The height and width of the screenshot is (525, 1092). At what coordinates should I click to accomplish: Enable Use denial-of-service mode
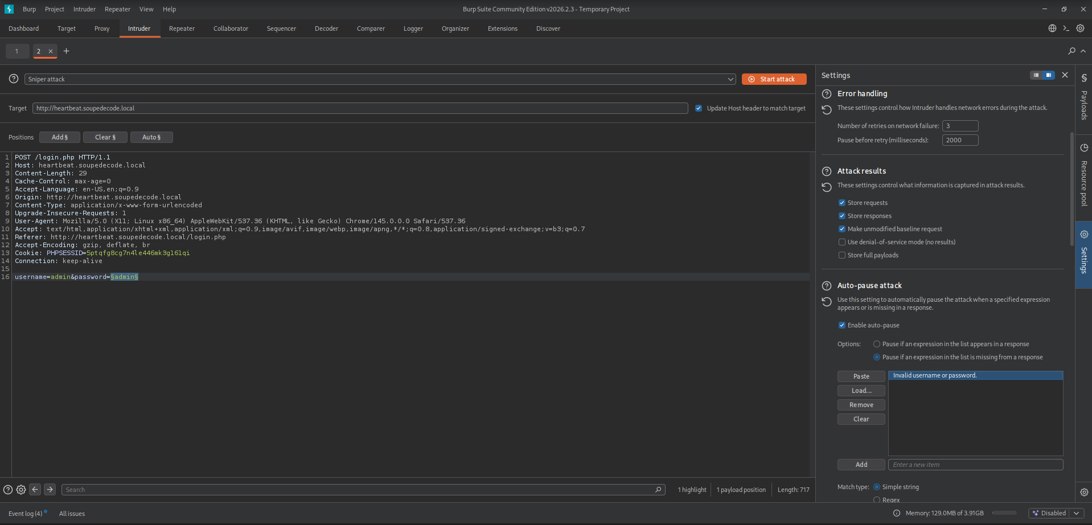pos(842,242)
